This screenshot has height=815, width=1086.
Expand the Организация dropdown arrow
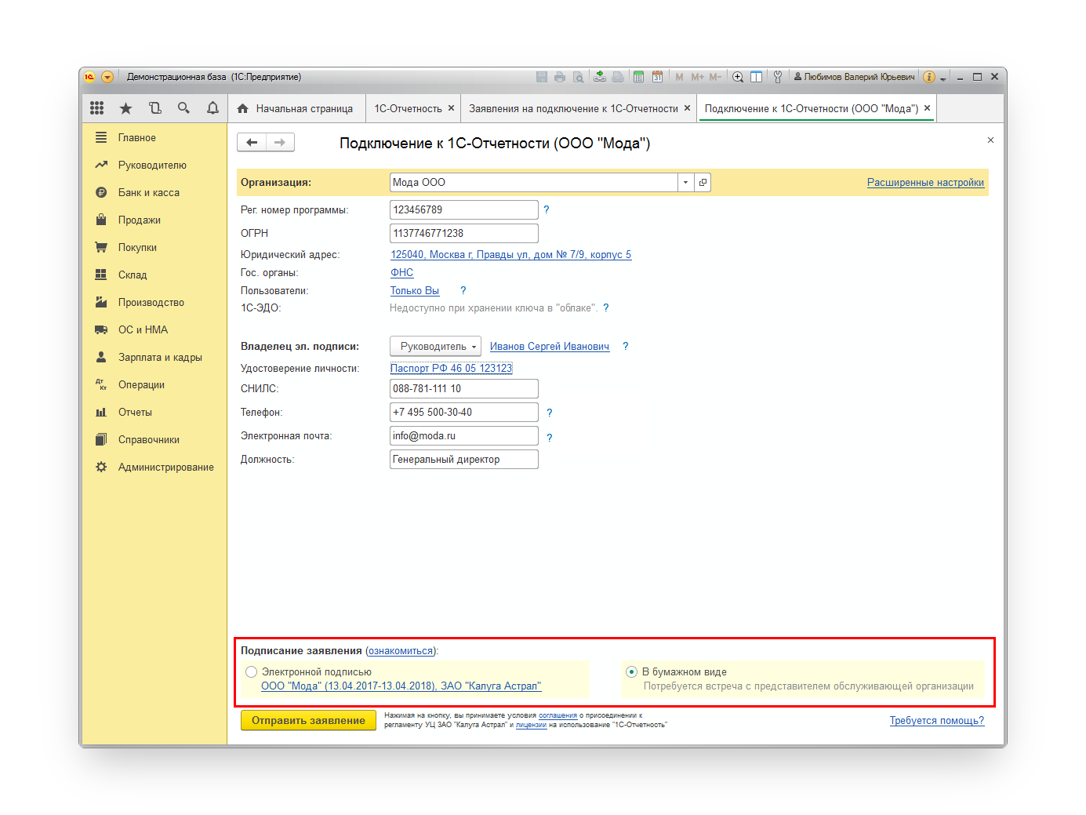click(x=686, y=182)
